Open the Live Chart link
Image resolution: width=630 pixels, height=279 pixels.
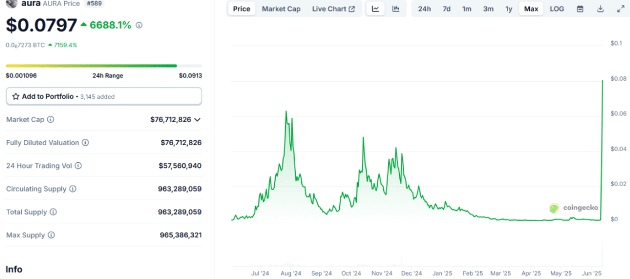point(334,9)
